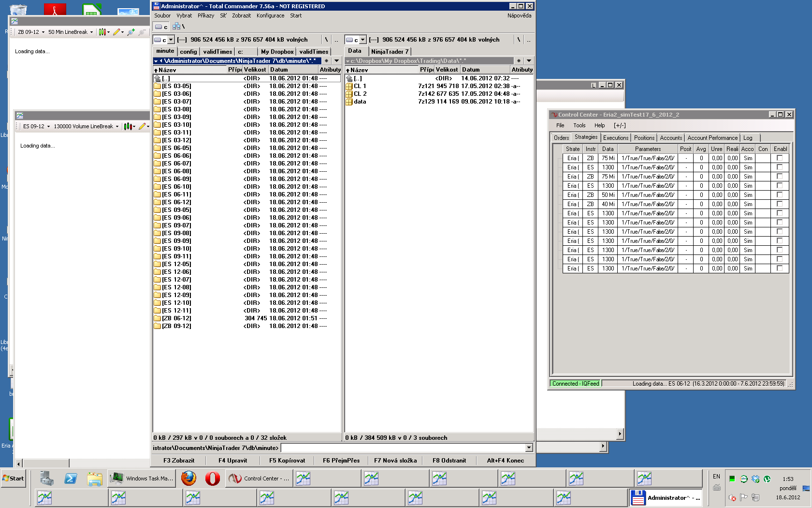This screenshot has height=508, width=812.
Task: Switch to the NinjaTrader 7 folder tab
Action: click(390, 52)
